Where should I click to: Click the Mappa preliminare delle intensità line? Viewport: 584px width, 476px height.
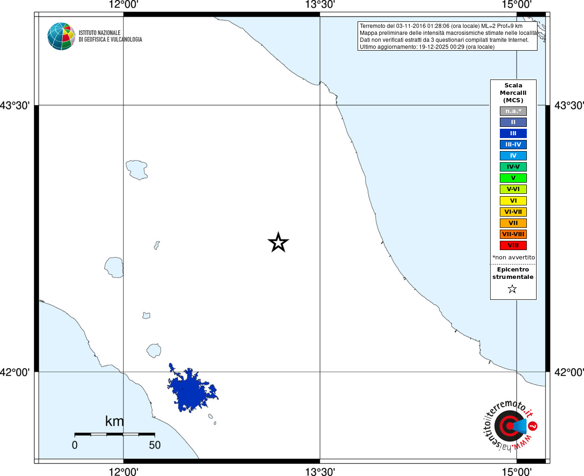pyautogui.click(x=448, y=33)
